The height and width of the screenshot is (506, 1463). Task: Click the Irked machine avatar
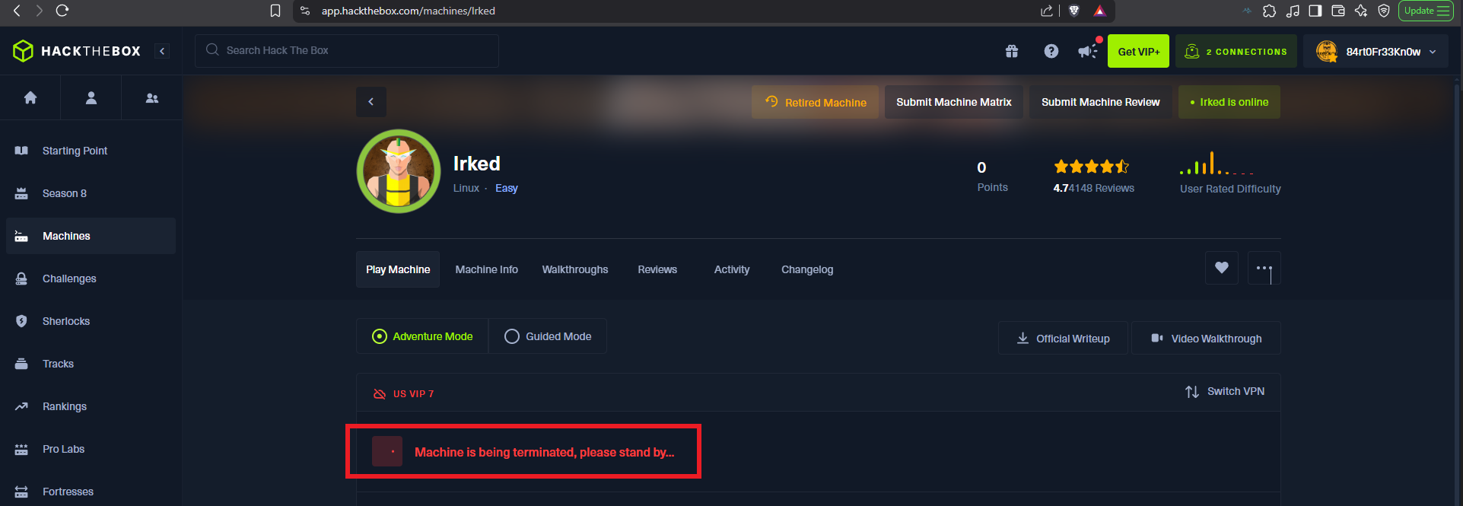[x=399, y=171]
